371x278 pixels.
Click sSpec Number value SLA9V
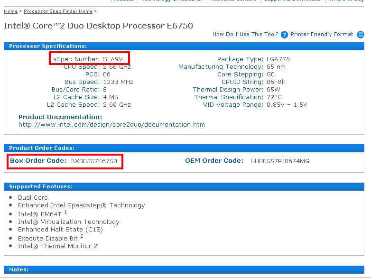(x=113, y=59)
